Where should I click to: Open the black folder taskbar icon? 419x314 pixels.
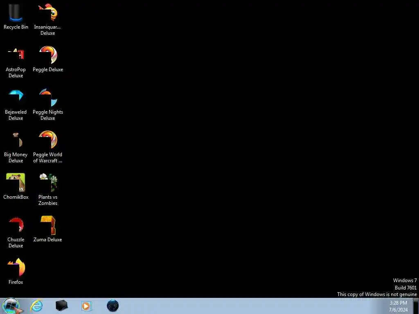(61, 306)
